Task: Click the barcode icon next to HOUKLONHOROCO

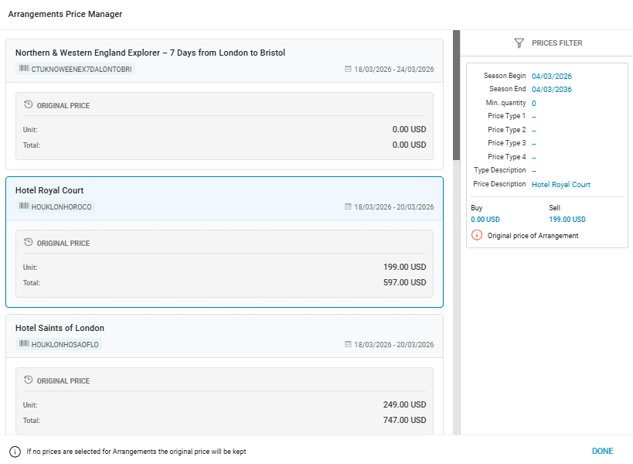Action: [24, 207]
